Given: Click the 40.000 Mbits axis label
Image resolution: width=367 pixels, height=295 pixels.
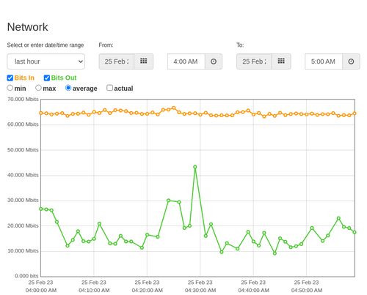Looking at the screenshot, I should click(x=23, y=175).
